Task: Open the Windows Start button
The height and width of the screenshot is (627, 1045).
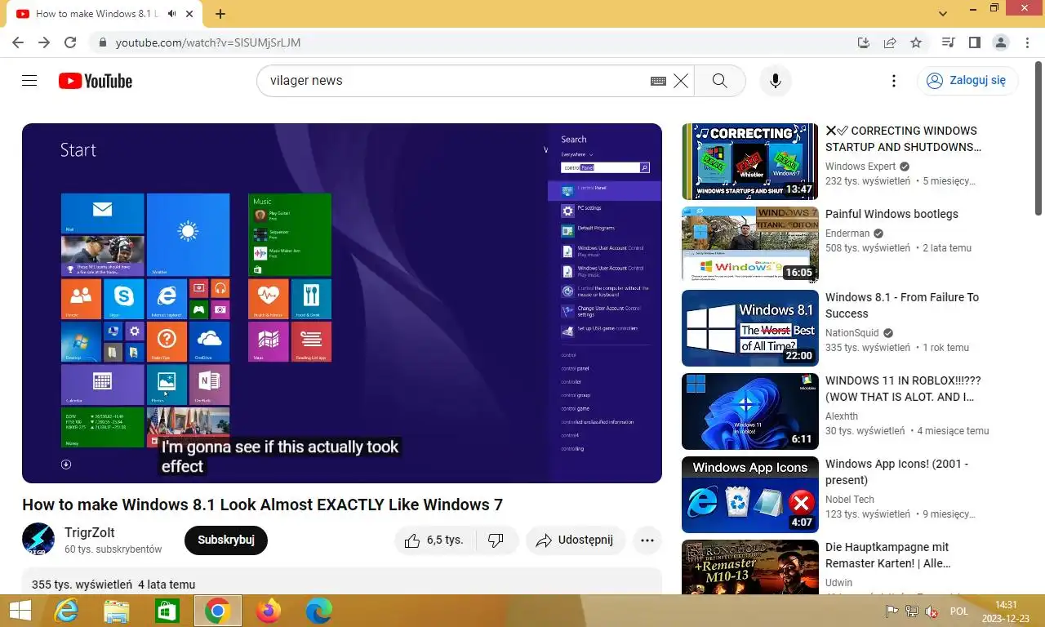Action: point(20,611)
